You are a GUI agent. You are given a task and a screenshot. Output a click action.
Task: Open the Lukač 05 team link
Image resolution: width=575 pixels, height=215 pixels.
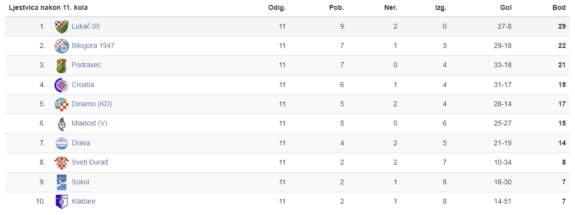tap(86, 26)
